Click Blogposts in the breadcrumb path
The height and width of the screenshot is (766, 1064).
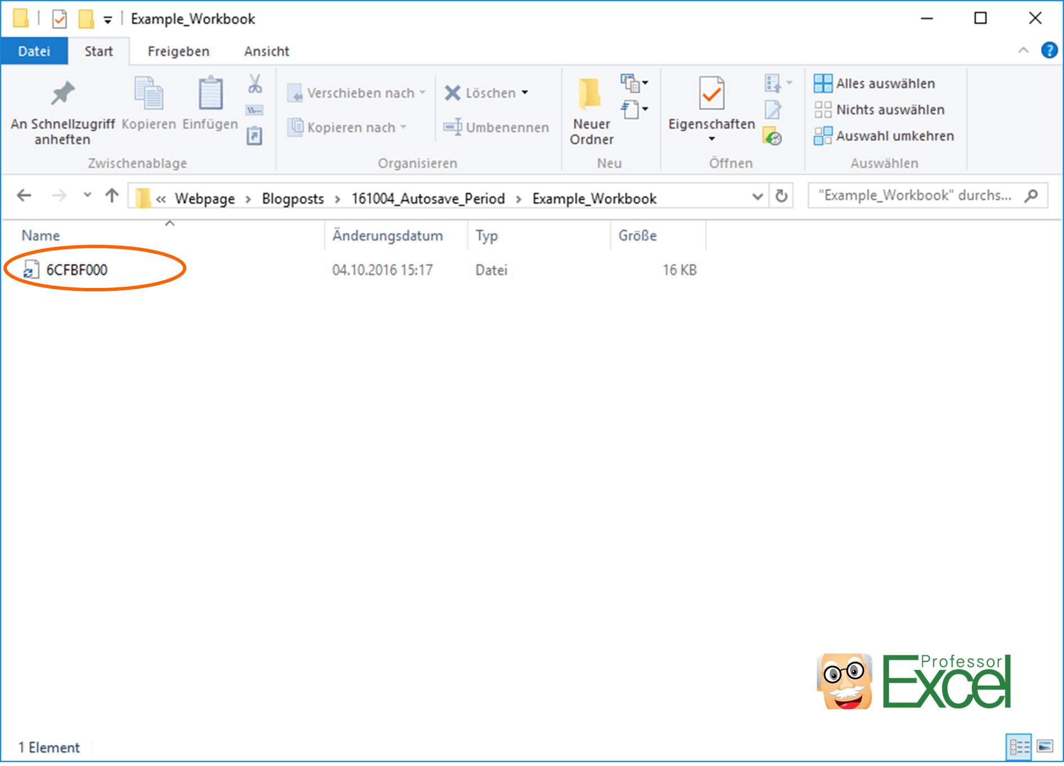point(292,198)
